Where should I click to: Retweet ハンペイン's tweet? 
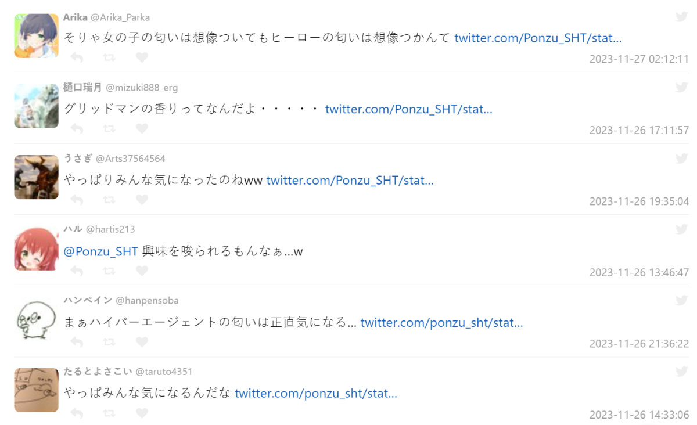(x=109, y=342)
